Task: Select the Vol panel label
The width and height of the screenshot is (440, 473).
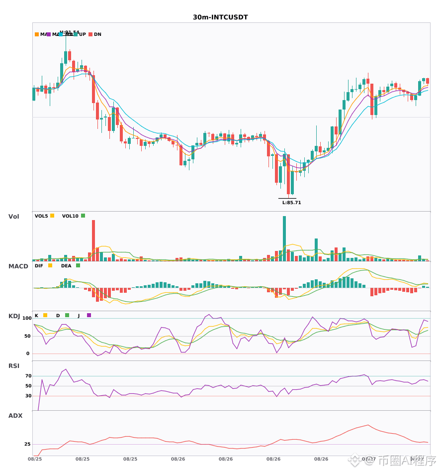Action: pos(13,217)
